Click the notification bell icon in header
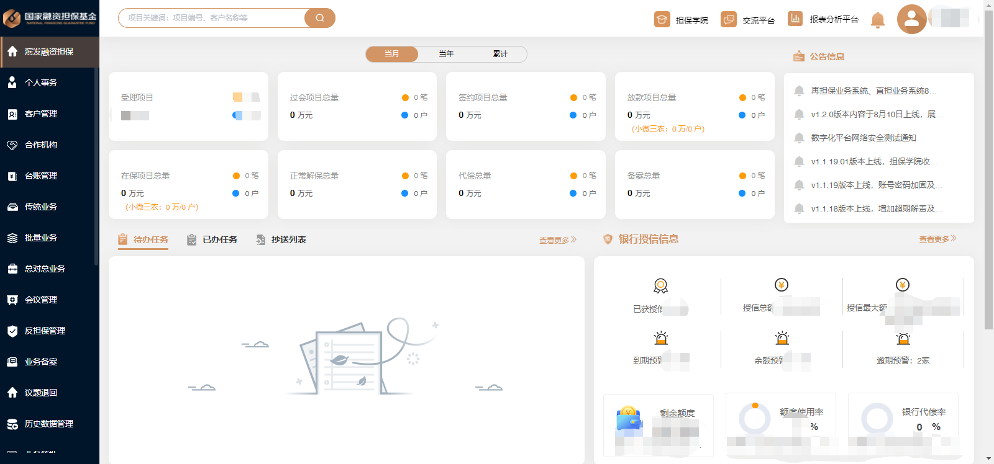The image size is (994, 464). (x=877, y=20)
